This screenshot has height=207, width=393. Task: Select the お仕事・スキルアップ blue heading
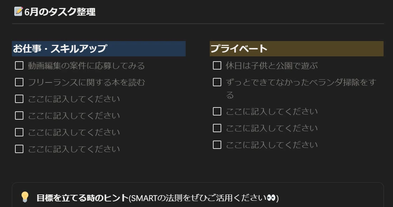coord(99,49)
